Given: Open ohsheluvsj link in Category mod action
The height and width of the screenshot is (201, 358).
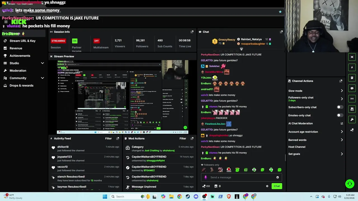Looking at the screenshot, I should tap(169, 151).
